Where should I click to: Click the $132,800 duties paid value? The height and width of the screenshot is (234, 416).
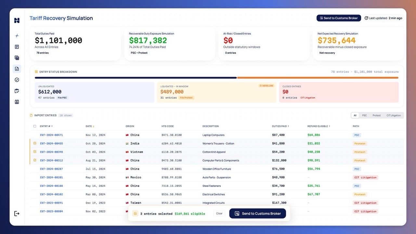click(279, 160)
